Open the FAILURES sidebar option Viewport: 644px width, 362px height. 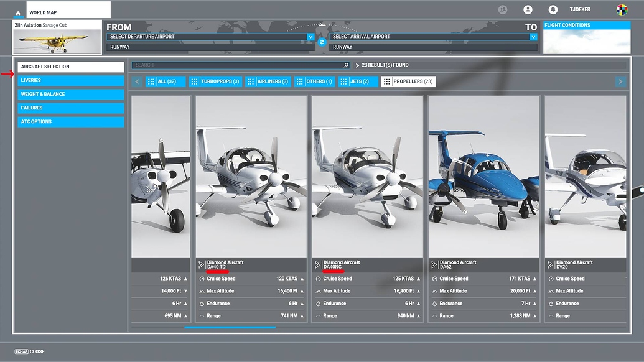pyautogui.click(x=70, y=108)
